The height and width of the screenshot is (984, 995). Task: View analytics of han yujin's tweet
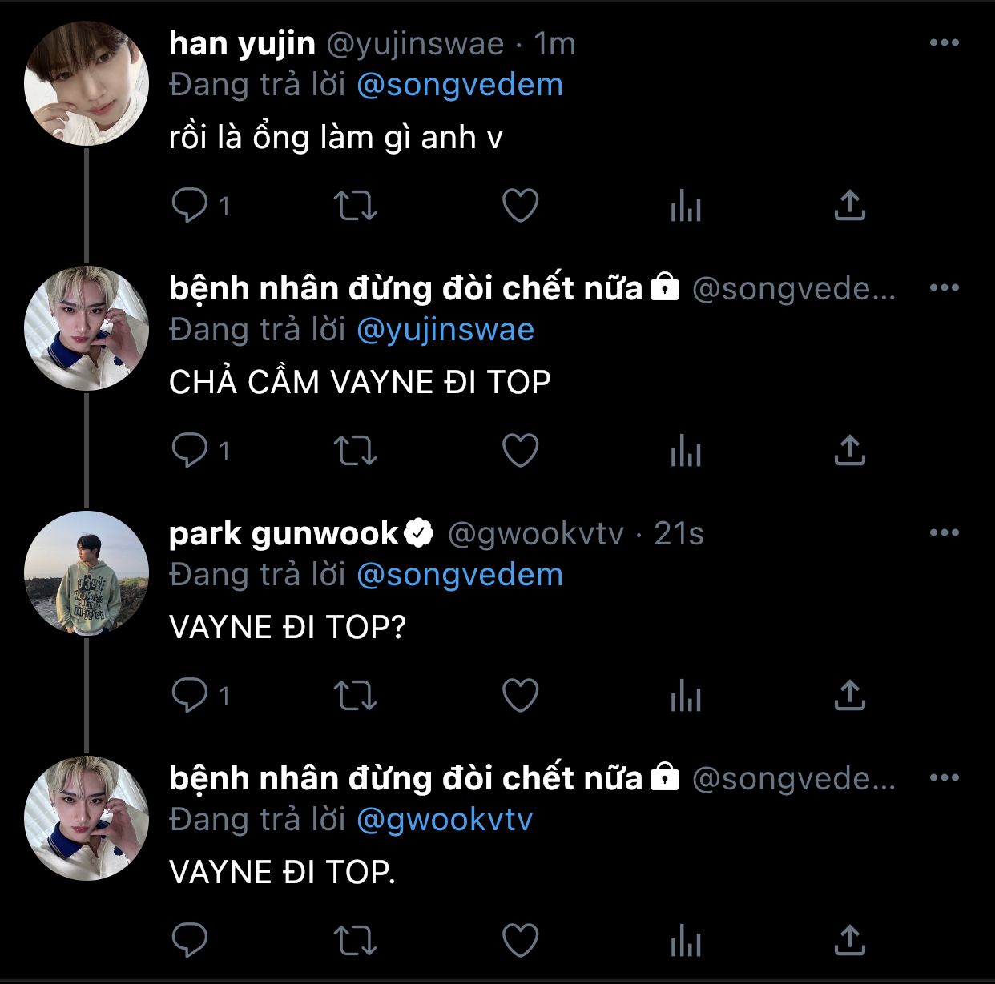coord(685,206)
